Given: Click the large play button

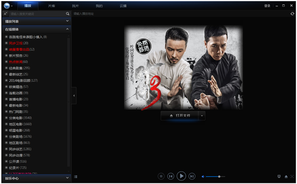Looking at the screenshot, I should click(181, 176).
